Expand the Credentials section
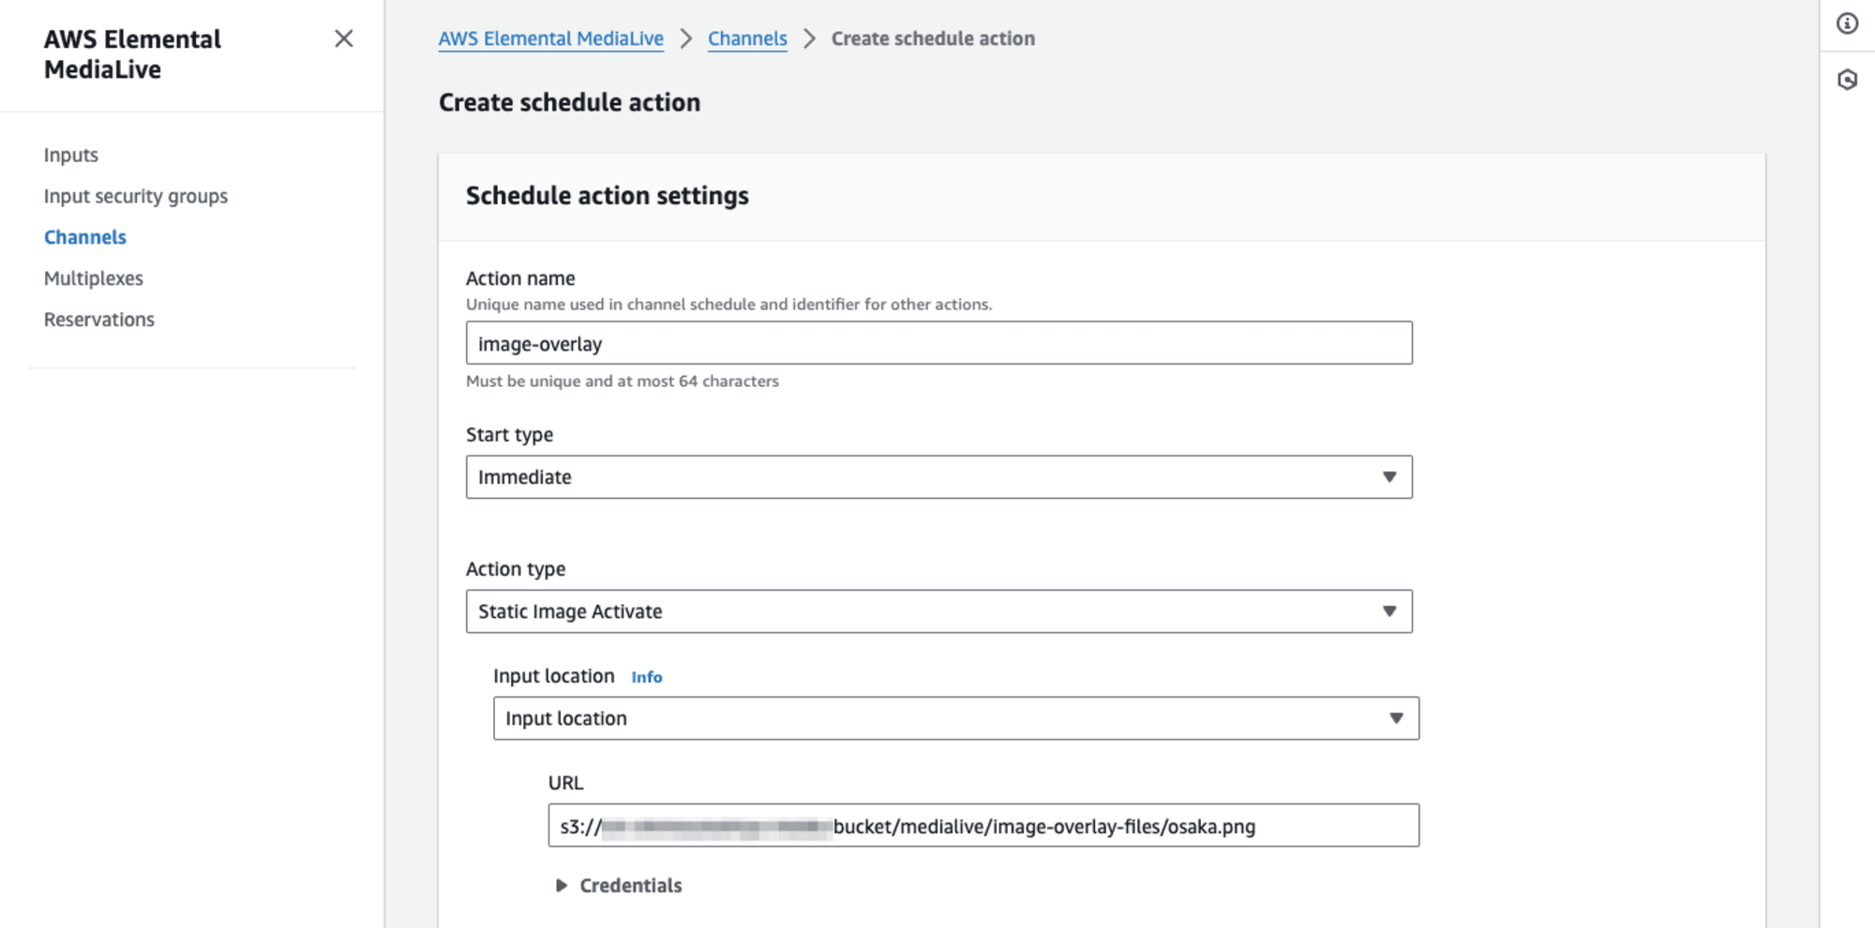This screenshot has width=1875, height=928. 620,886
